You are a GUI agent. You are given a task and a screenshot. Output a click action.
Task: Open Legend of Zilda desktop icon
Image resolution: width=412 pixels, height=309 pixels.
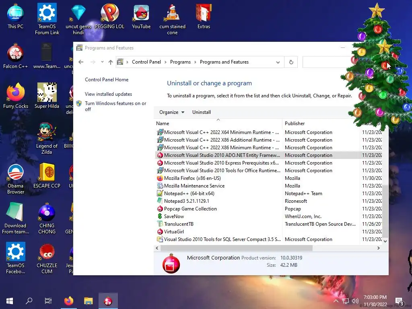[47, 138]
